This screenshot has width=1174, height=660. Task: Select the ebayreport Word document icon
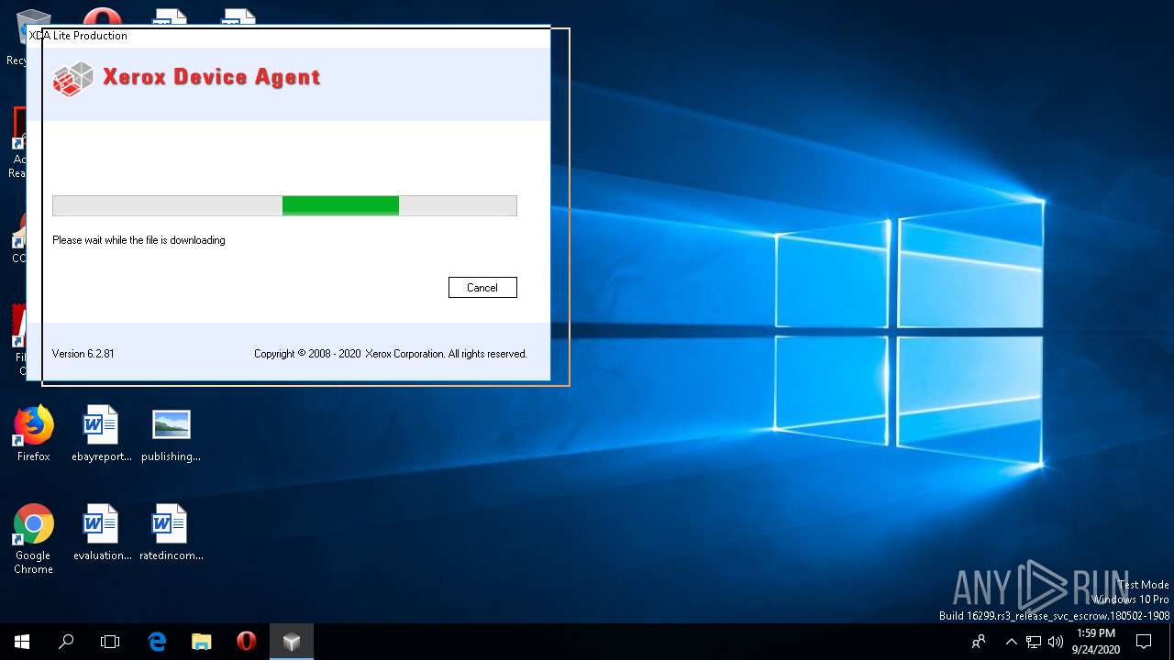(x=102, y=434)
